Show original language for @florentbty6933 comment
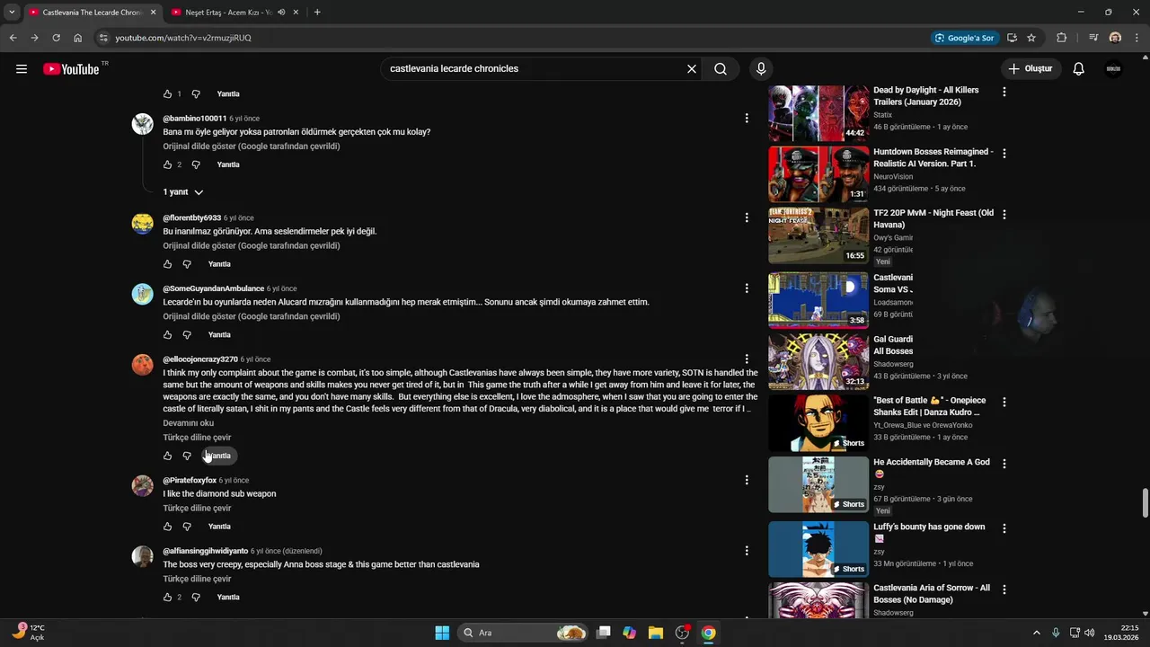This screenshot has width=1150, height=647. [252, 246]
